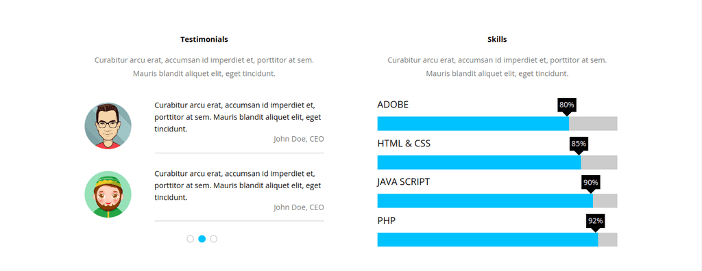Click the glasses man avatar image
This screenshot has height=271, width=702.
(x=108, y=126)
